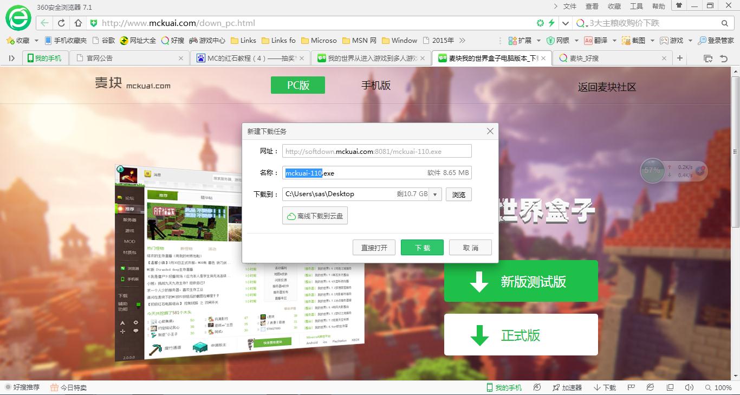Reload the page with refresh icon
The height and width of the screenshot is (395, 740).
61,23
